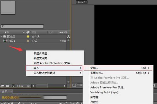Image resolution: width=157 pixels, height=104 pixels.
Task: Open the 100 zoom dropdown in viewer
Action: [x=80, y=85]
